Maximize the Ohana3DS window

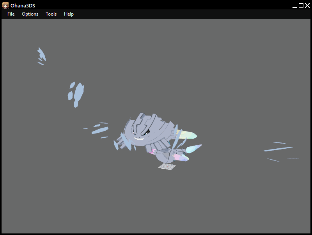(x=301, y=5)
